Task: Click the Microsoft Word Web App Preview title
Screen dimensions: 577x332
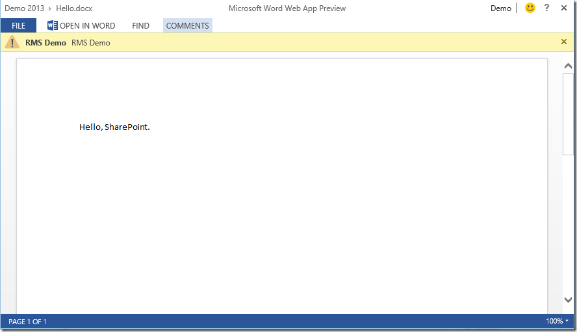Action: point(287,8)
